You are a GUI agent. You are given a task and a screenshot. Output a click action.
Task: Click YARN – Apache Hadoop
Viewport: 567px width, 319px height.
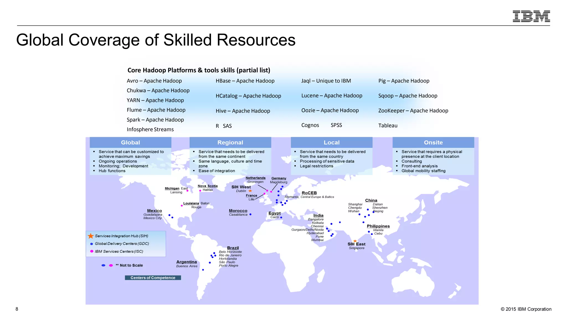coord(155,100)
